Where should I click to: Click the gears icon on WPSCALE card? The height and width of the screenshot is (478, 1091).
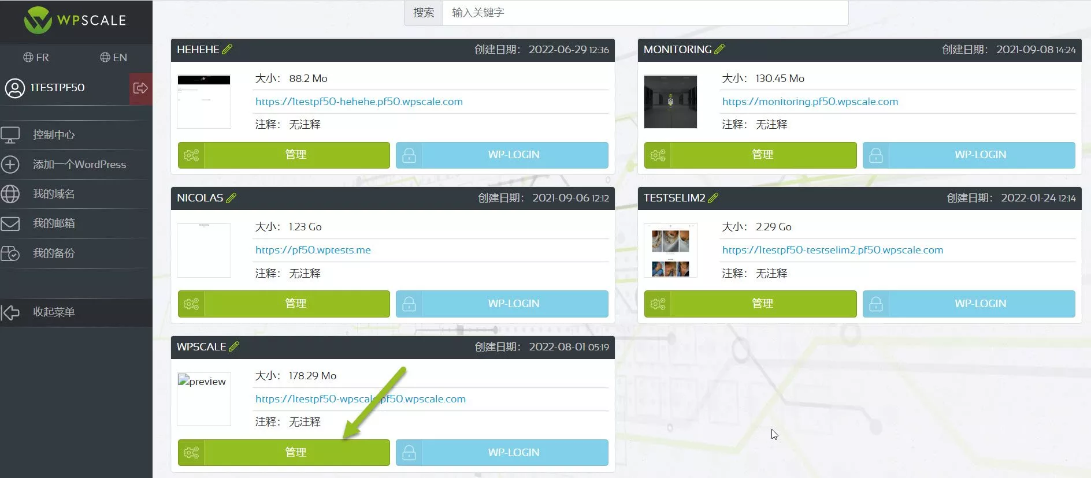coord(191,453)
